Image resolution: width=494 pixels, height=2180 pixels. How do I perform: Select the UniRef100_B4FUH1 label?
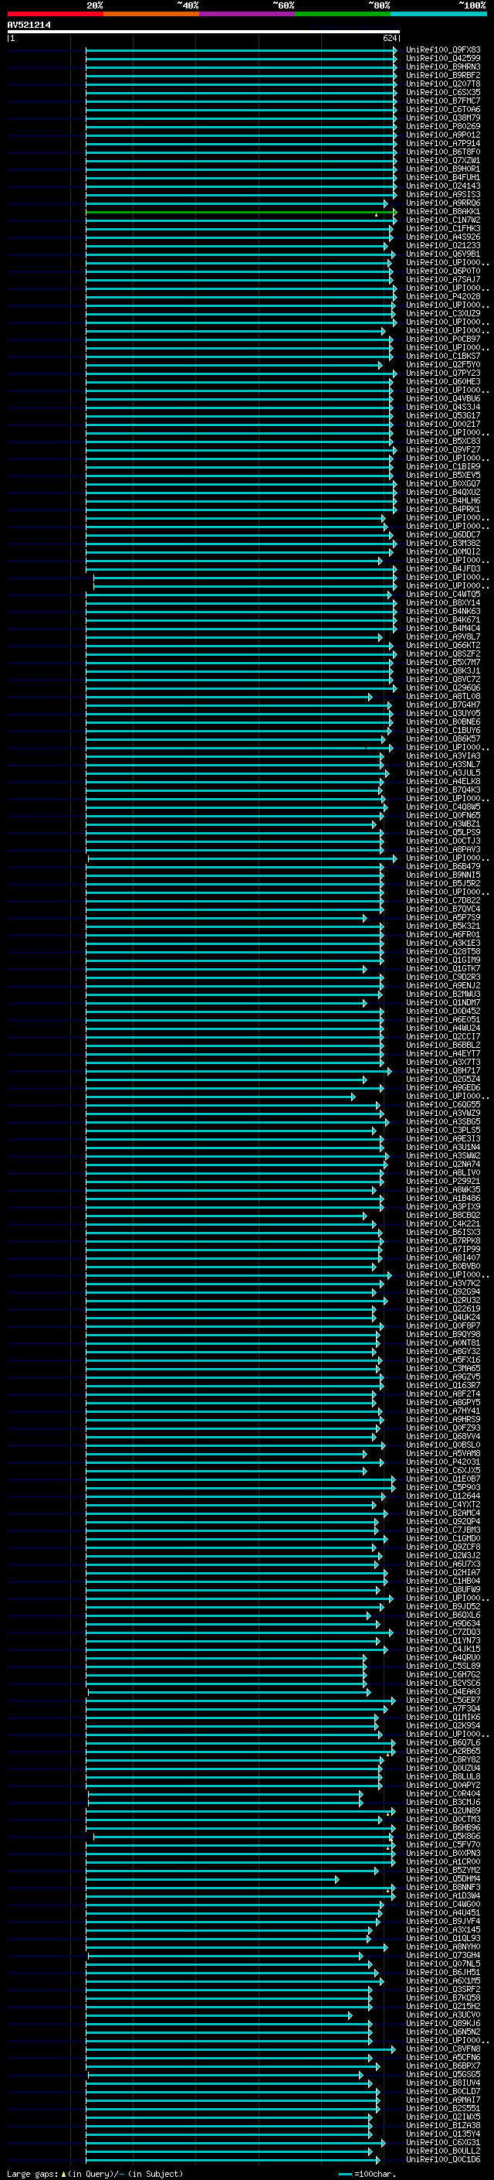click(x=442, y=178)
